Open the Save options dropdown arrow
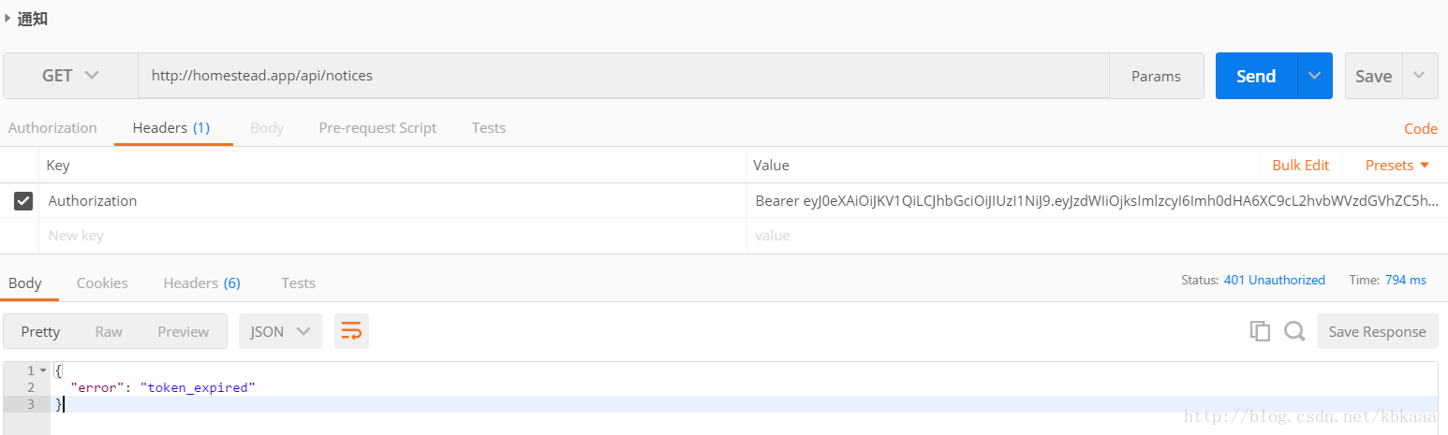1448x435 pixels. [1420, 76]
